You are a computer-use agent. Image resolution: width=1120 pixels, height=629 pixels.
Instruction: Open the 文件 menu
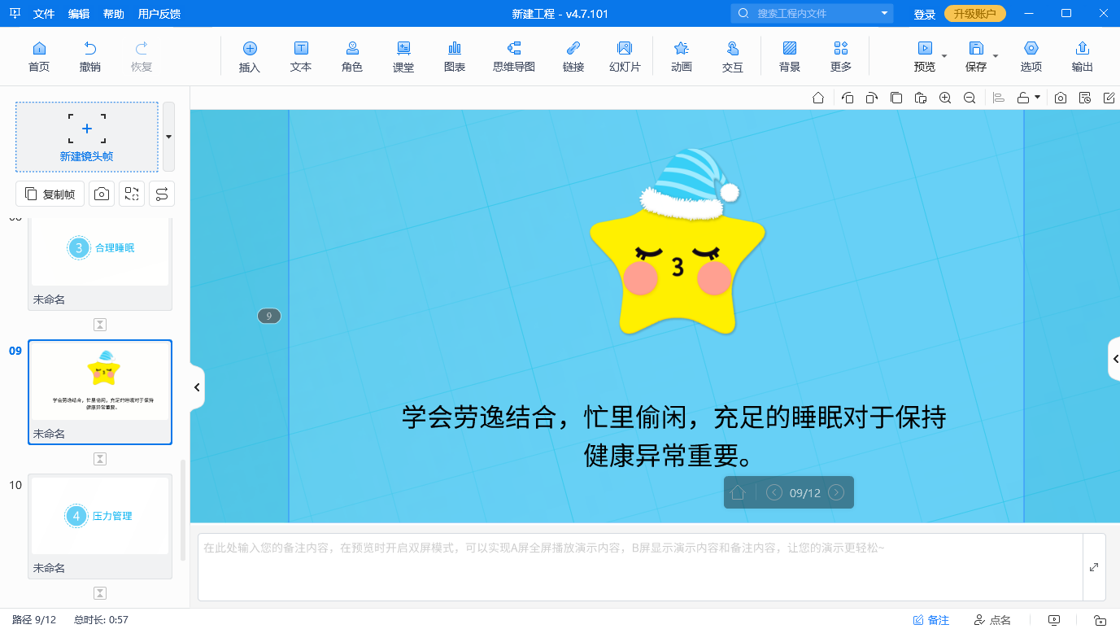point(44,14)
